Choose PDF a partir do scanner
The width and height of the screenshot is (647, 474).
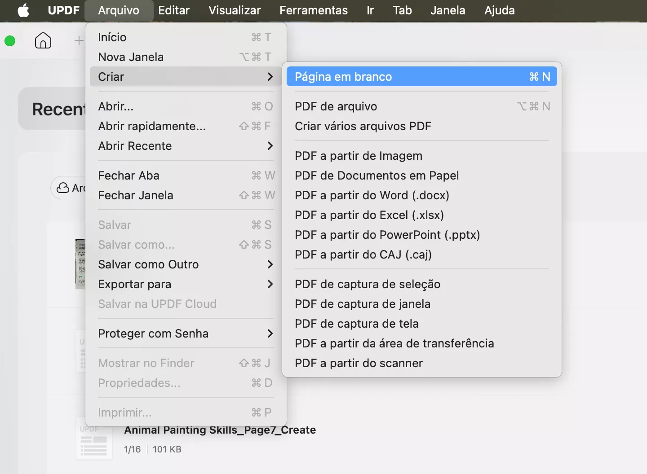pos(422,363)
